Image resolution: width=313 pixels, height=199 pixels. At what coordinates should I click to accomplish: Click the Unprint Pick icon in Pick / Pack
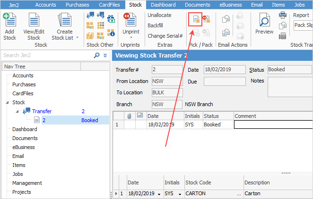click(206, 19)
